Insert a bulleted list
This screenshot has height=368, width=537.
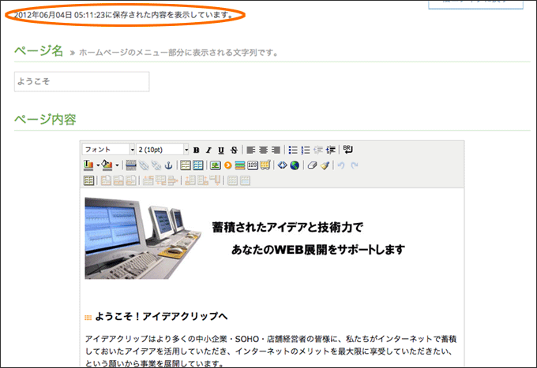click(293, 150)
